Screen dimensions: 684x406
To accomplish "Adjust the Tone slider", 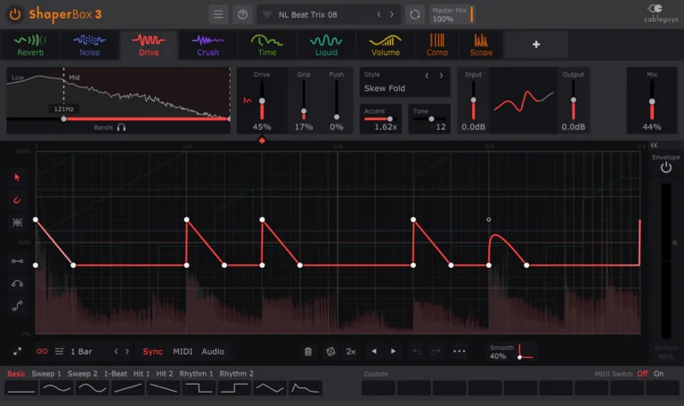I will point(430,118).
